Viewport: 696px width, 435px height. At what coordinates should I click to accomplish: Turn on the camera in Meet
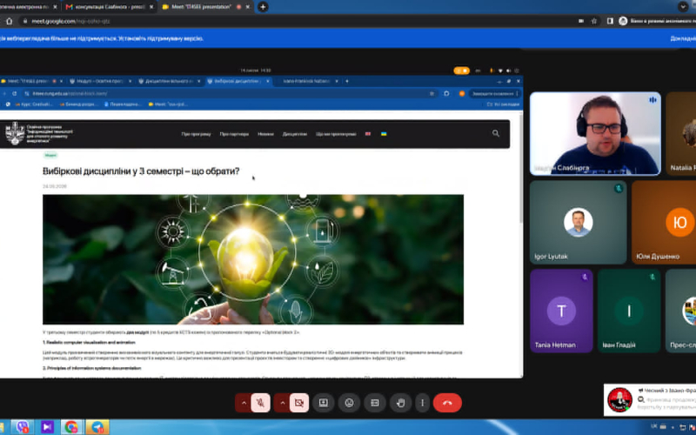click(299, 403)
